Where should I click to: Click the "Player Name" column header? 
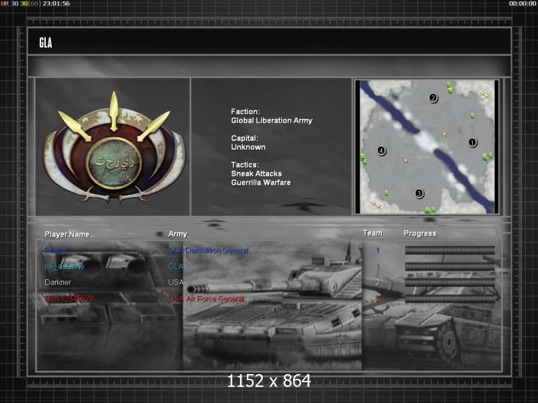coord(67,234)
